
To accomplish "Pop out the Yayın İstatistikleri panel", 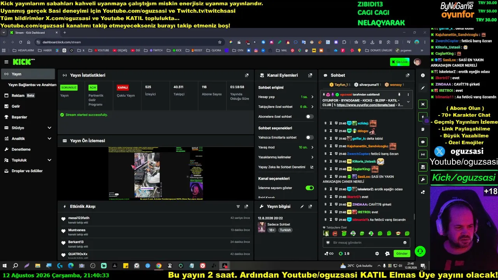I will [x=246, y=75].
